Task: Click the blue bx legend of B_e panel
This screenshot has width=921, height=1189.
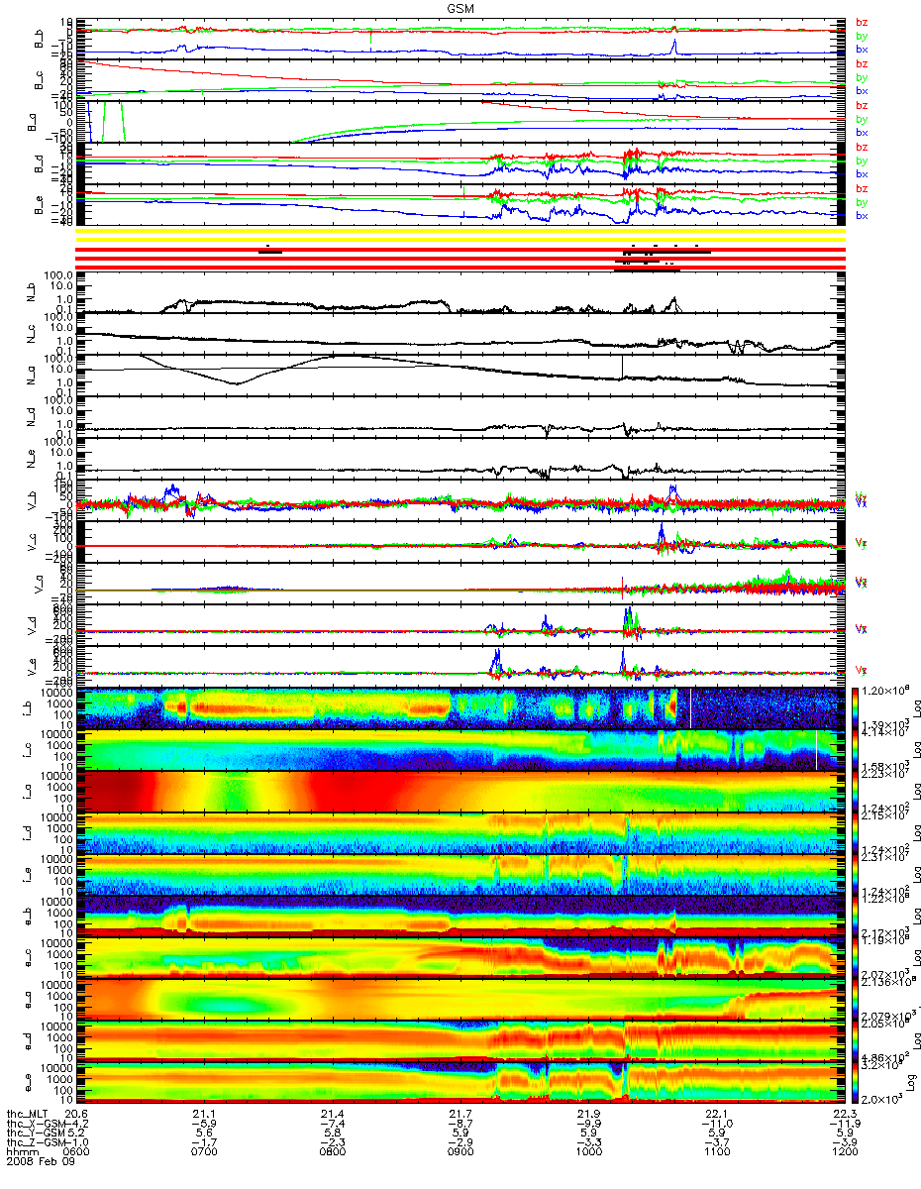Action: pos(862,216)
